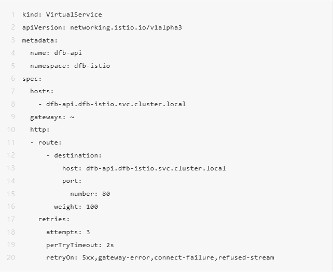Click the retries: key on line 17
The width and height of the screenshot is (334, 273).
pos(54,219)
